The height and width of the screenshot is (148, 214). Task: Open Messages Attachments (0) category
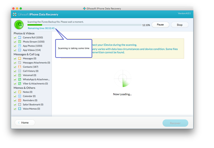[36, 63]
